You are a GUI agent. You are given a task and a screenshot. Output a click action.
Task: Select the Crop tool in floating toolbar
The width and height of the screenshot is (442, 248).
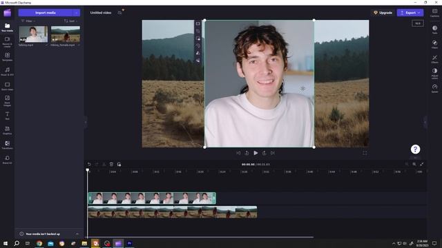198,31
